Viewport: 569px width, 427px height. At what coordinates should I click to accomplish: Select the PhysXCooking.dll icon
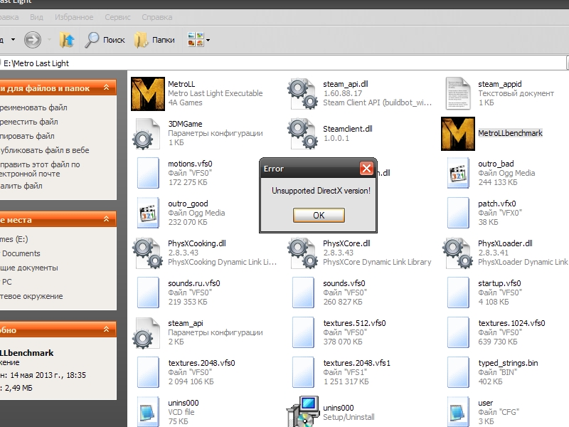click(148, 253)
